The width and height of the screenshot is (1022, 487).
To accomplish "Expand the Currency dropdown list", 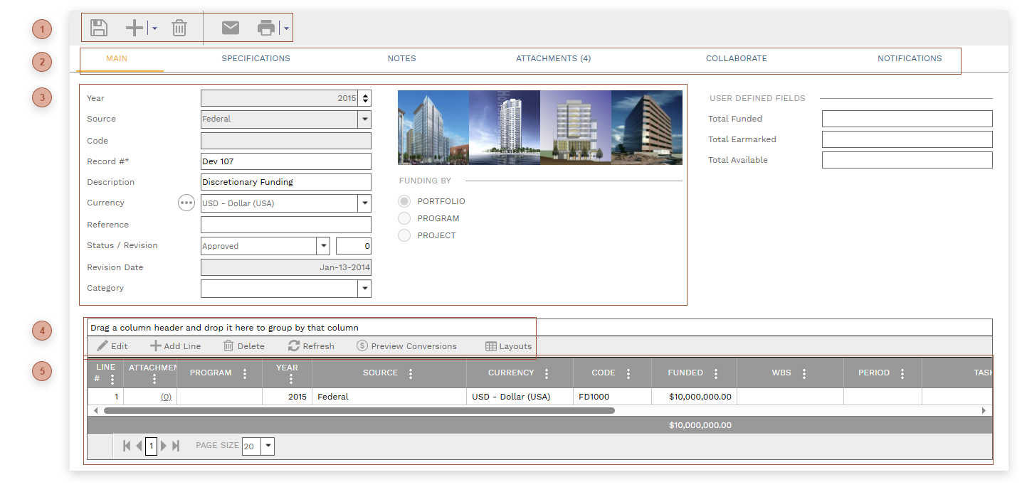I will point(364,203).
